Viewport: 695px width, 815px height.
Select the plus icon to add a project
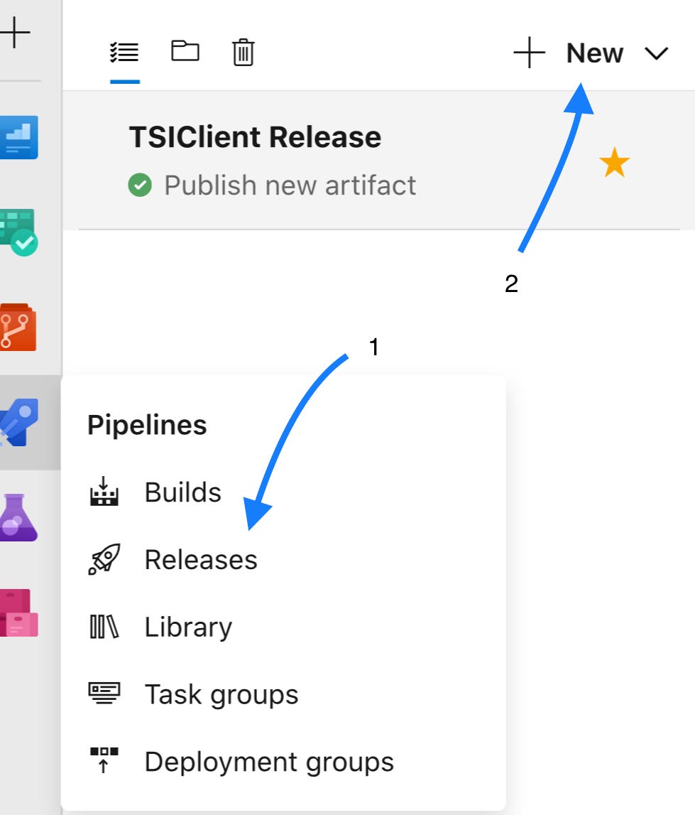14,32
